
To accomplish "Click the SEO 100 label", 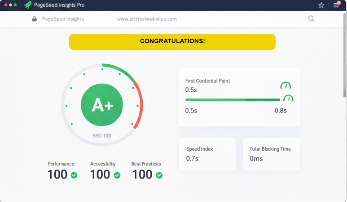I will coord(102,136).
